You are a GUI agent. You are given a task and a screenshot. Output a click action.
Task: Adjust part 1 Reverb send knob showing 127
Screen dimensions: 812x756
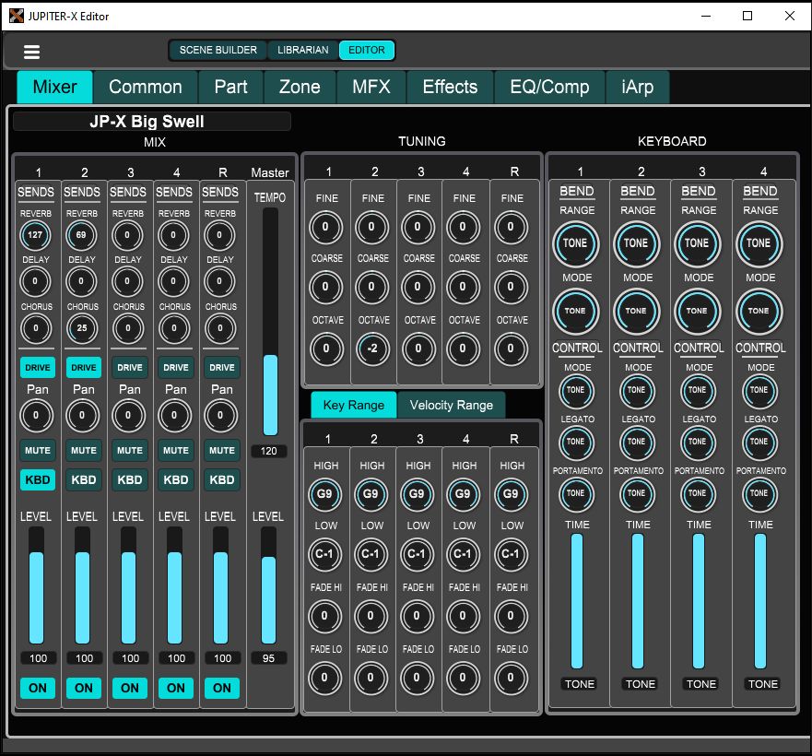pos(35,235)
